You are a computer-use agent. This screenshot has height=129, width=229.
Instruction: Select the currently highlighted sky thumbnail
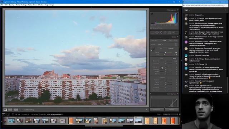point(138,121)
